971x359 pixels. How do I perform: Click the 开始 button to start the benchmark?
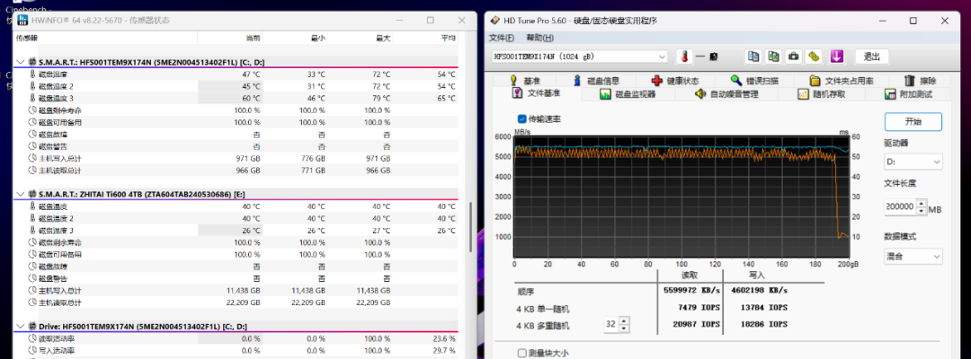pyautogui.click(x=913, y=122)
